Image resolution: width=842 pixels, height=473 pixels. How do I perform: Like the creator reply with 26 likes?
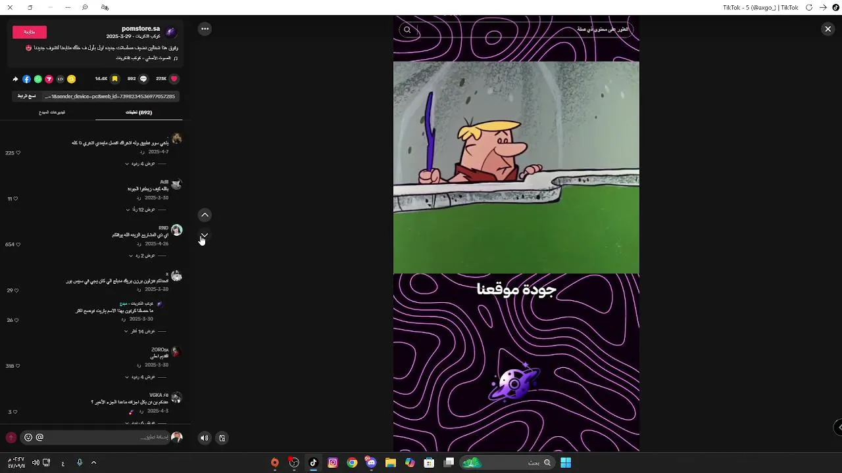pyautogui.click(x=16, y=320)
